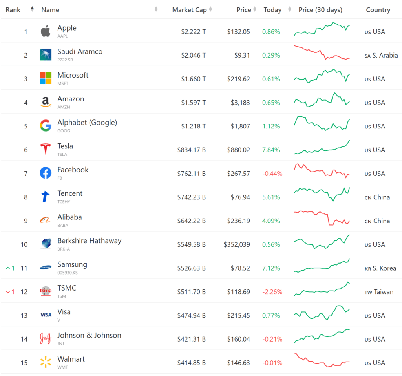Click the Amazon logo icon
This screenshot has height=376, width=402.
(x=46, y=102)
